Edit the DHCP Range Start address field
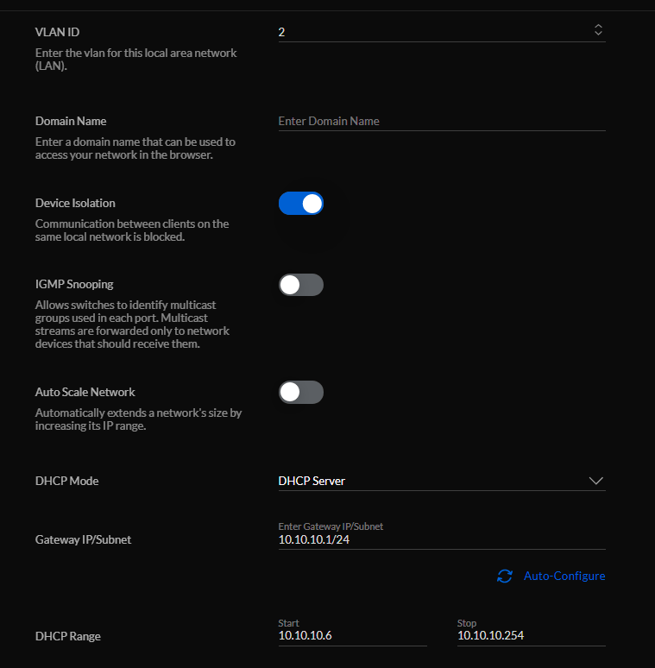 coord(351,635)
